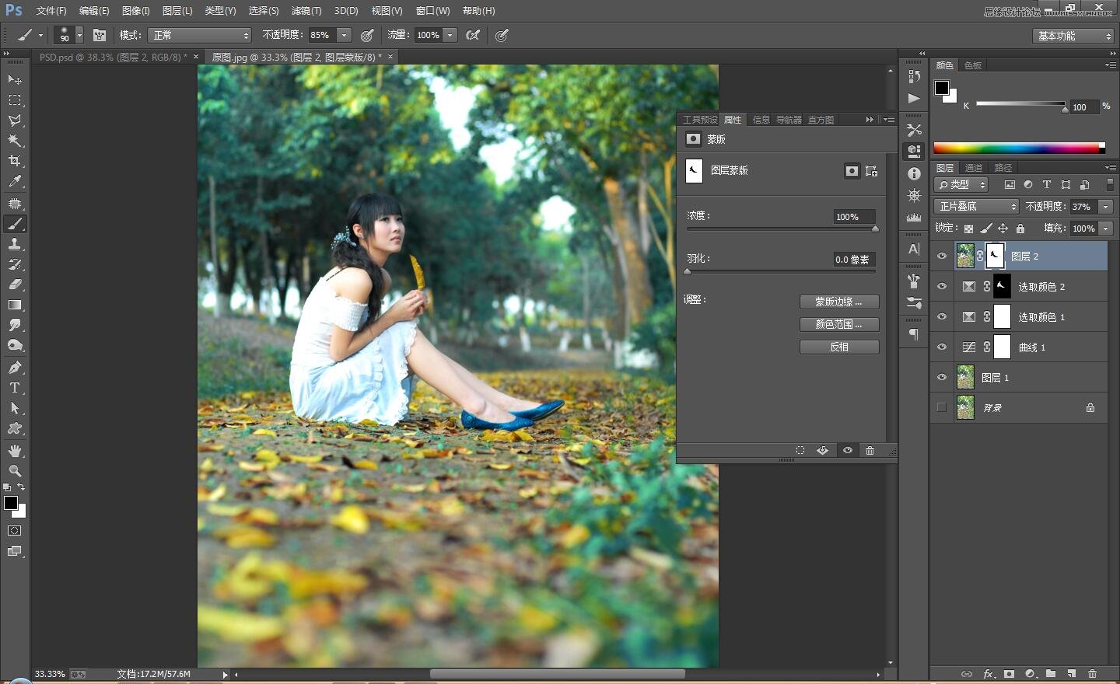Click the 图层蒙版 thumbnail in Properties panel
Viewport: 1120px width, 684px height.
pos(693,170)
